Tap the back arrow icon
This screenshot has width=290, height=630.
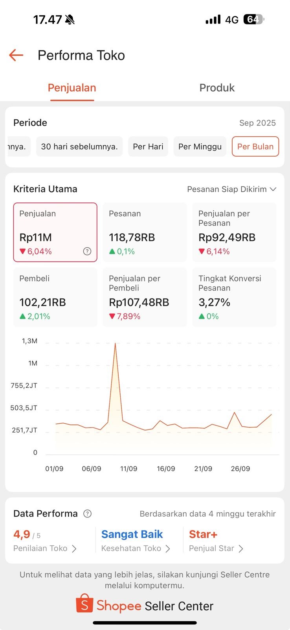(x=16, y=55)
